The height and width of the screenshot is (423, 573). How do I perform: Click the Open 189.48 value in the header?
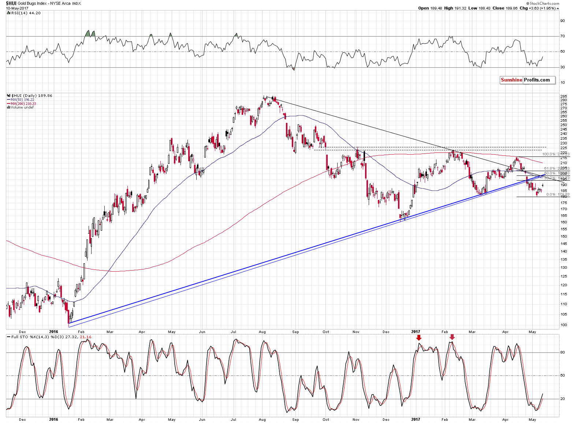point(430,8)
